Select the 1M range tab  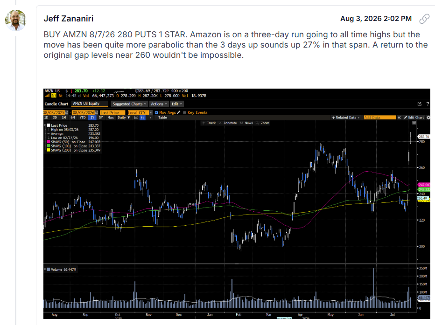click(64, 118)
